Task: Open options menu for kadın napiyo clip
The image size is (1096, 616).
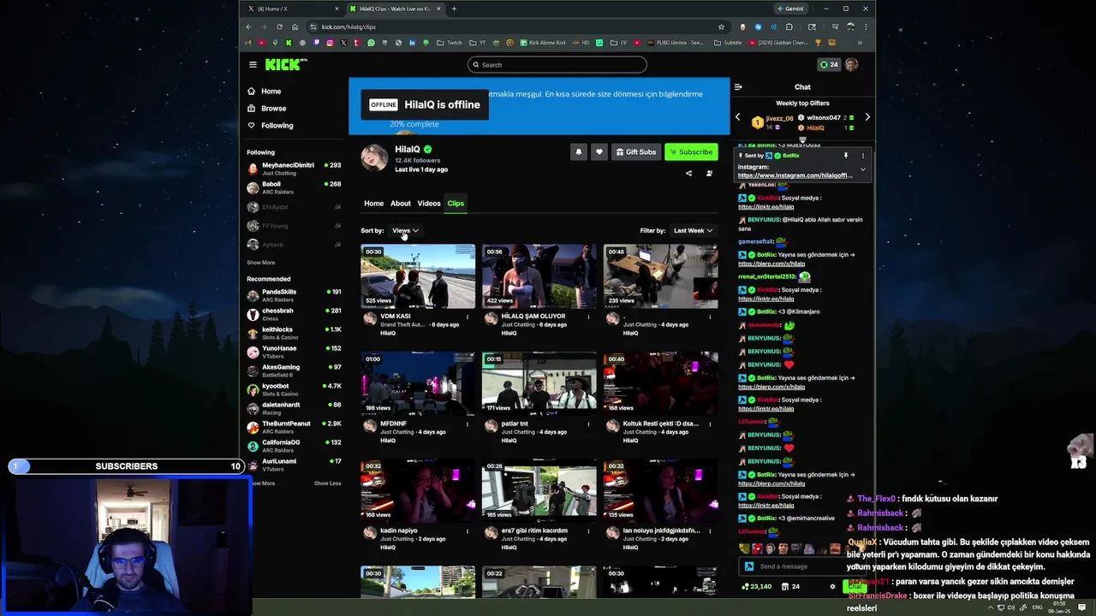Action: pyautogui.click(x=468, y=530)
